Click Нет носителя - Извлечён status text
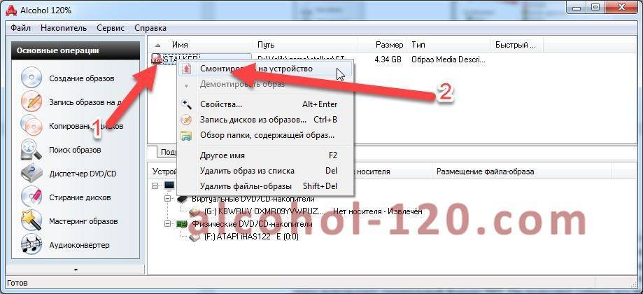 pos(377,212)
